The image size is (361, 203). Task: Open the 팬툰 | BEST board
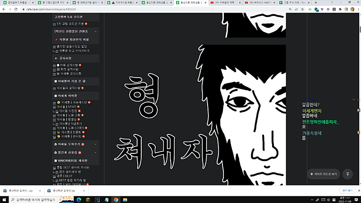tap(65, 176)
